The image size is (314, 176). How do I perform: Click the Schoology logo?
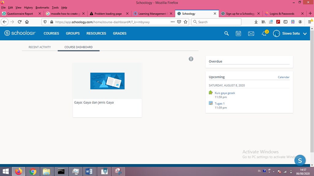point(20,33)
